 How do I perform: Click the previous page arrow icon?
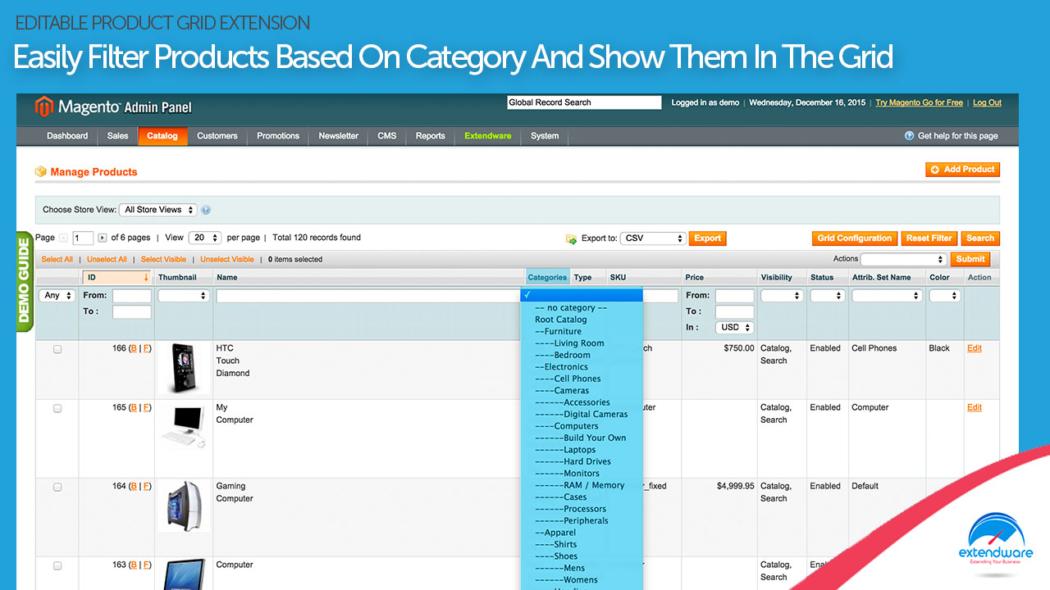click(x=64, y=238)
